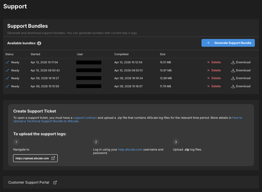Click the red X icon for 12.88 MB bundle

click(208, 78)
